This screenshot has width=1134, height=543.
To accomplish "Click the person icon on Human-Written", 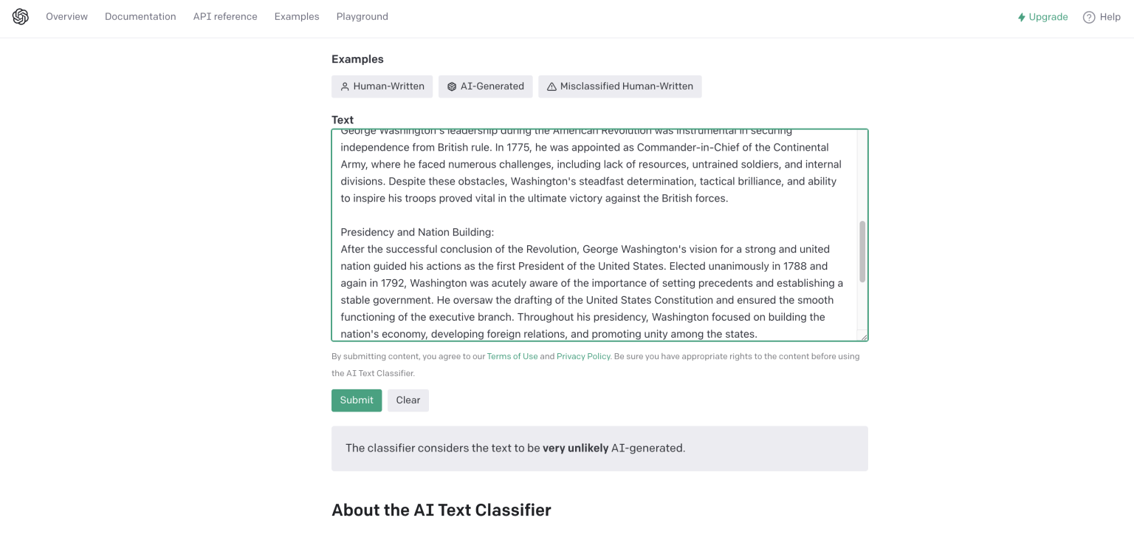I will click(345, 86).
